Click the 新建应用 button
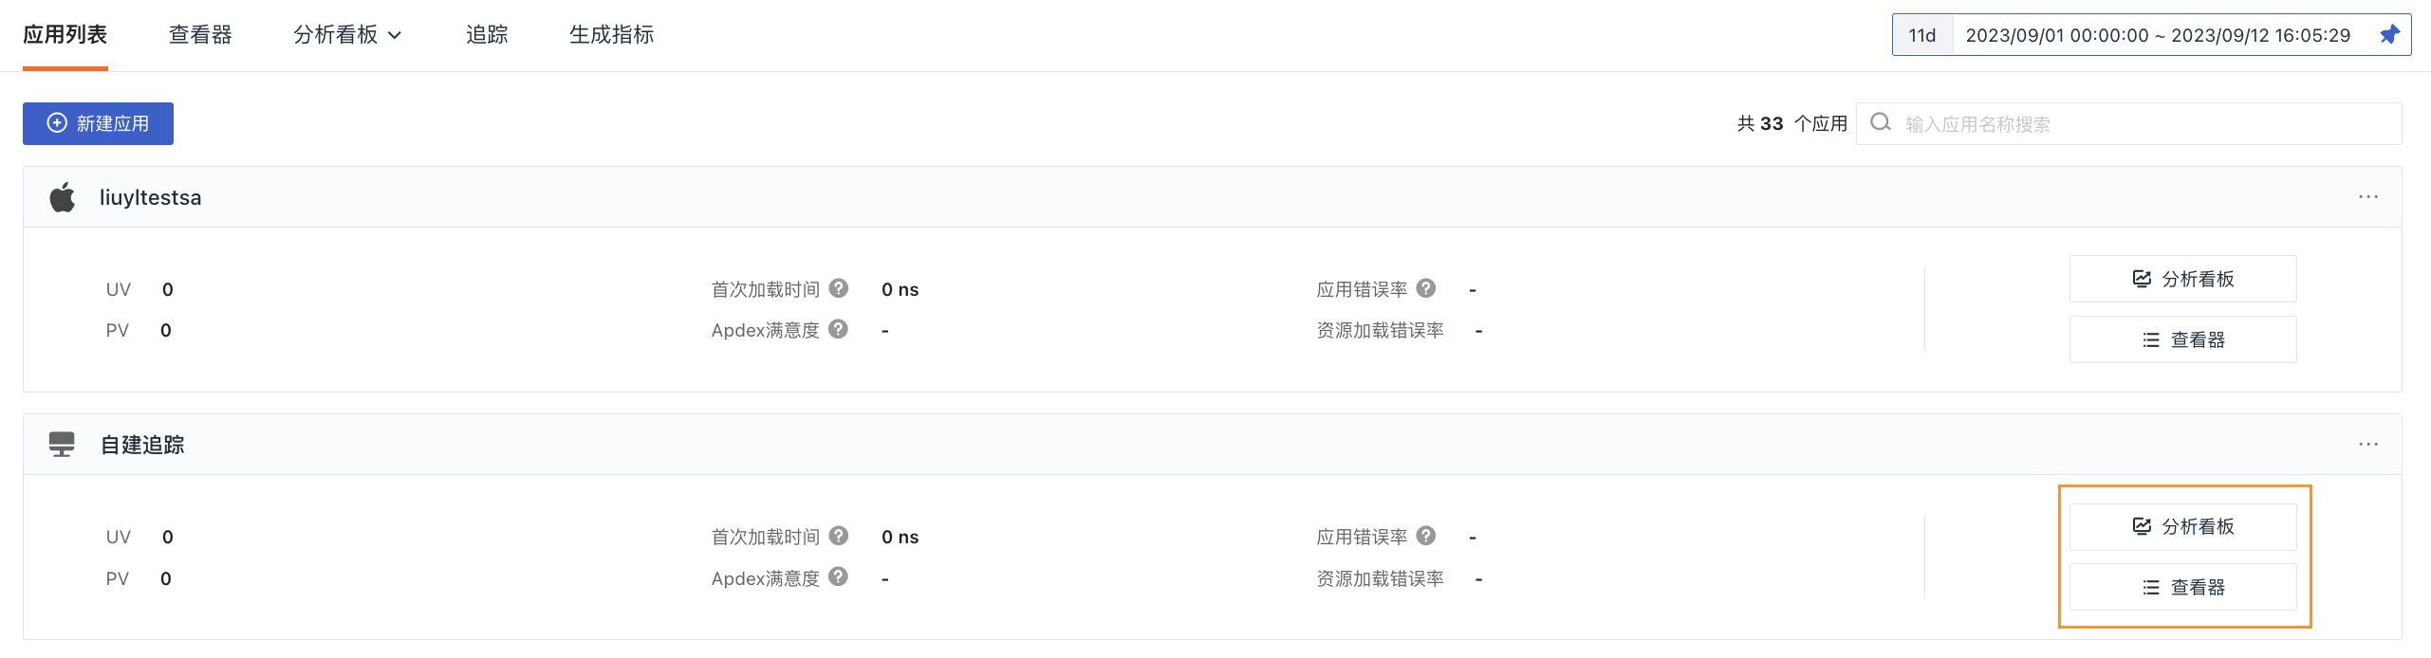Image resolution: width=2431 pixels, height=658 pixels. 98,123
